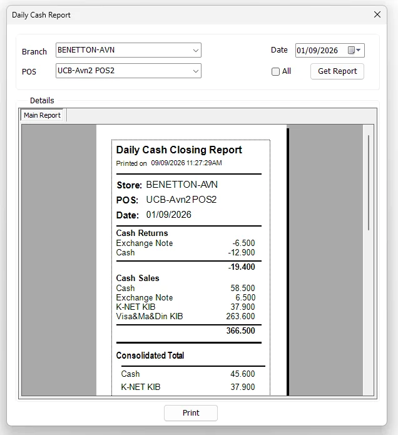Click the Exchange Note sales amount 6.500
The height and width of the screenshot is (435, 398).
click(245, 297)
